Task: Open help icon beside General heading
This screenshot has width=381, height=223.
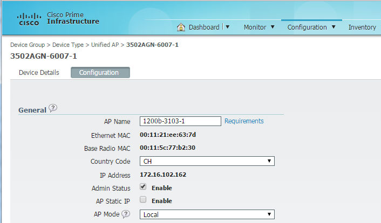Action: tap(53, 108)
